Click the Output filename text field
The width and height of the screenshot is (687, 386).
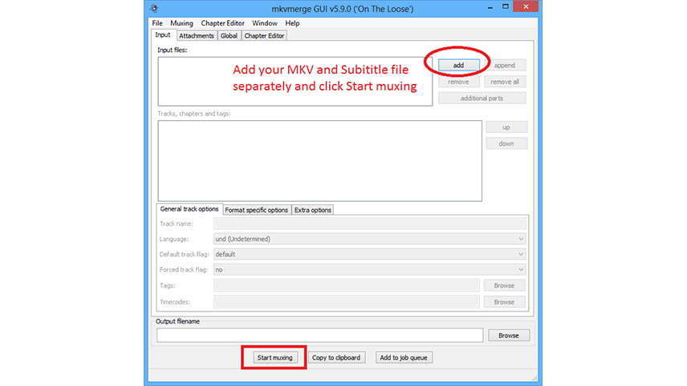(320, 336)
